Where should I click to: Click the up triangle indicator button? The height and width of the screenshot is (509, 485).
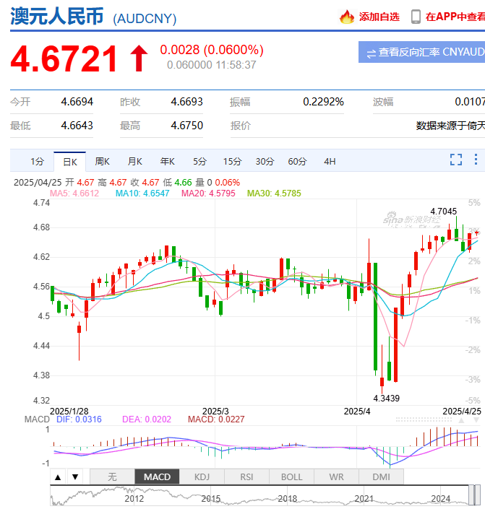(58, 477)
